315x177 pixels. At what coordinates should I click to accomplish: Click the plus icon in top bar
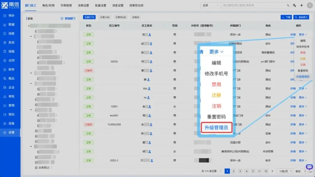pyautogui.click(x=302, y=6)
